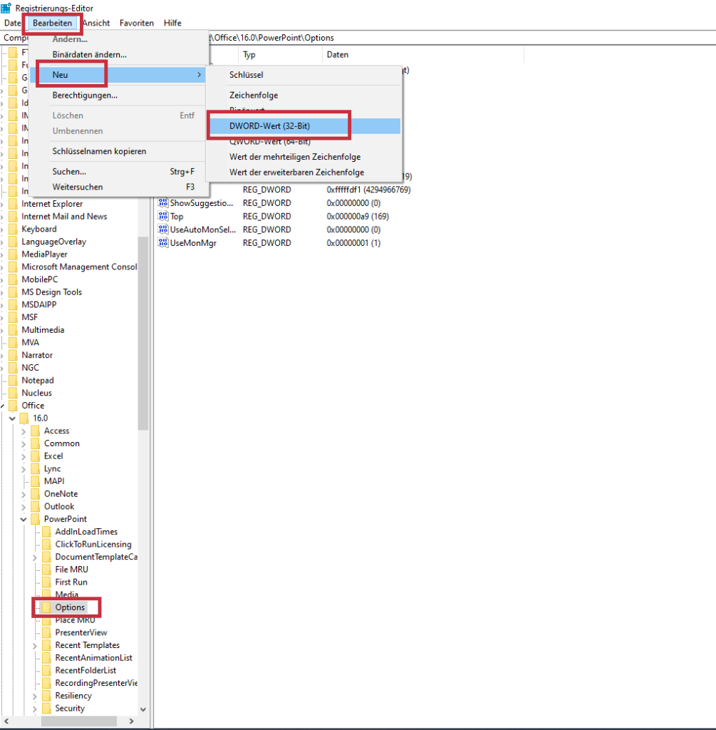The image size is (716, 730).
Task: Collapse the PowerPoint tree node
Action: click(24, 519)
